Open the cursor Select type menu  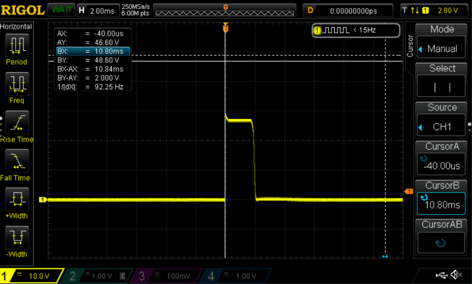[x=442, y=80]
